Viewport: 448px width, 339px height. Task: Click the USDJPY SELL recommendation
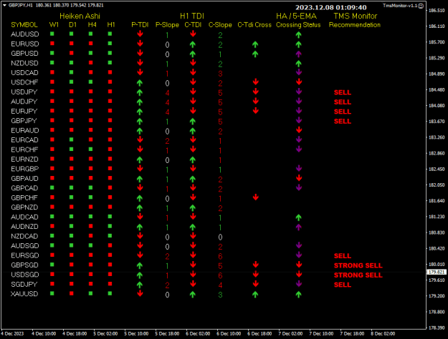[x=343, y=92]
